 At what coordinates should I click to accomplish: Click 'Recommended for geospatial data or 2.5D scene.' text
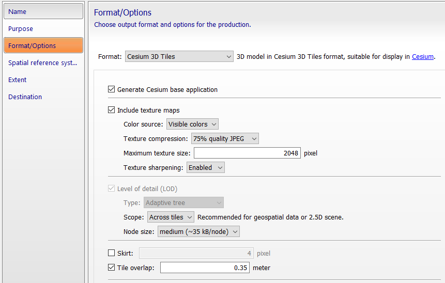tap(270, 217)
